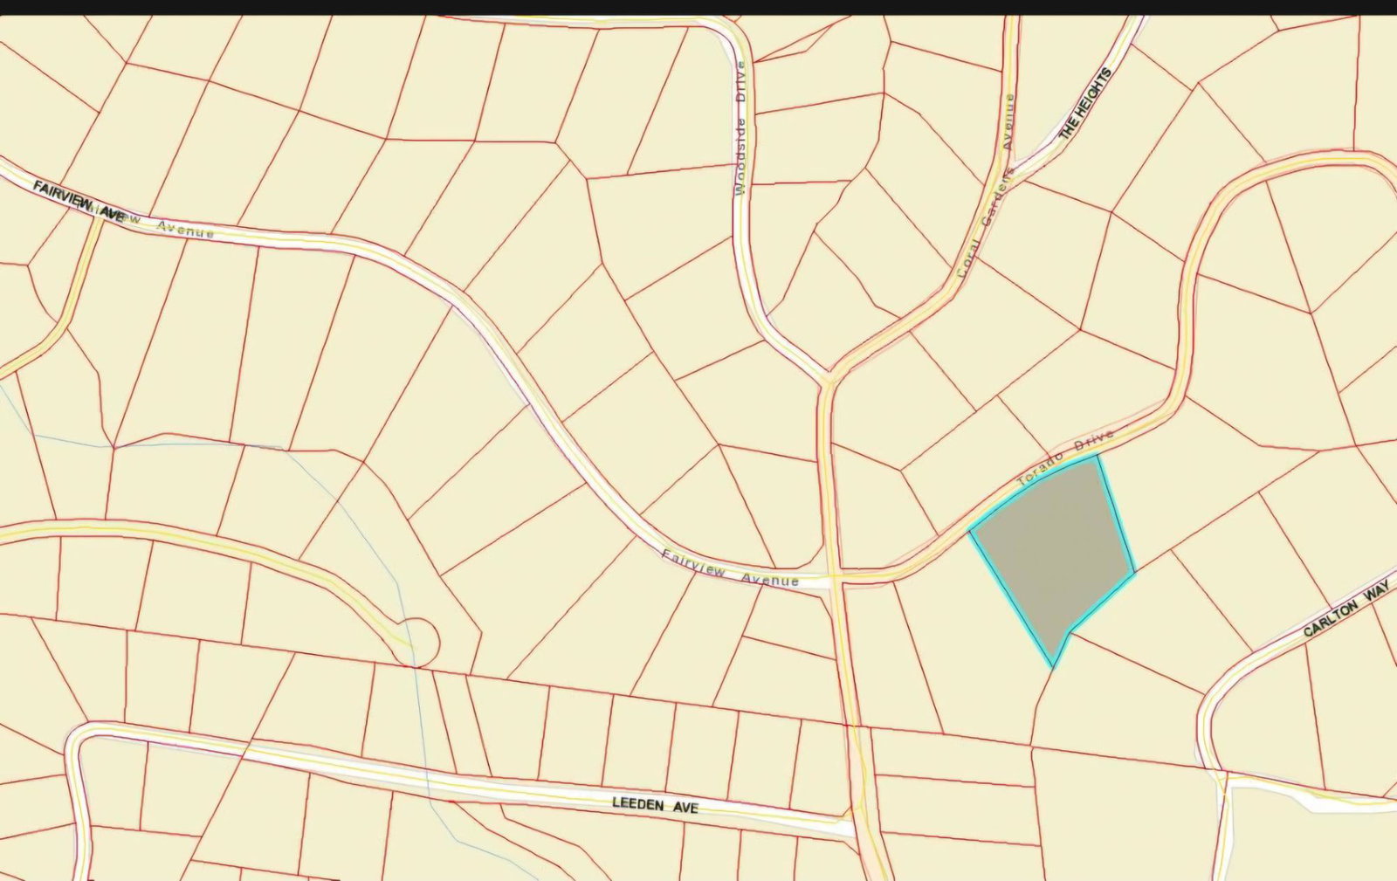Click the "Woodside Drive" vertical road label
This screenshot has height=881, width=1397.
(x=741, y=127)
